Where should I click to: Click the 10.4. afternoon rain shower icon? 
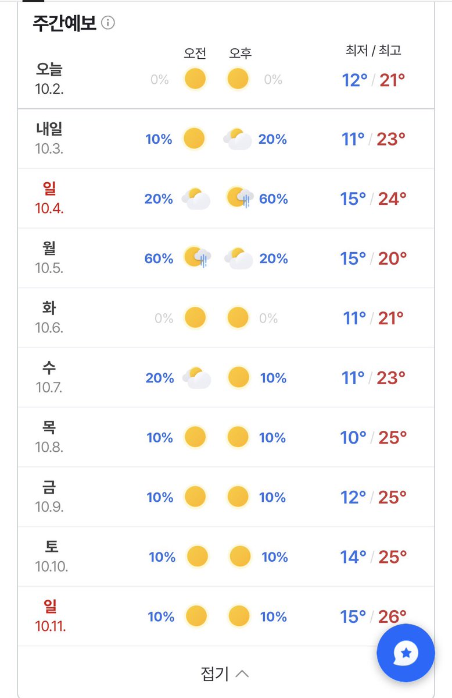(240, 198)
